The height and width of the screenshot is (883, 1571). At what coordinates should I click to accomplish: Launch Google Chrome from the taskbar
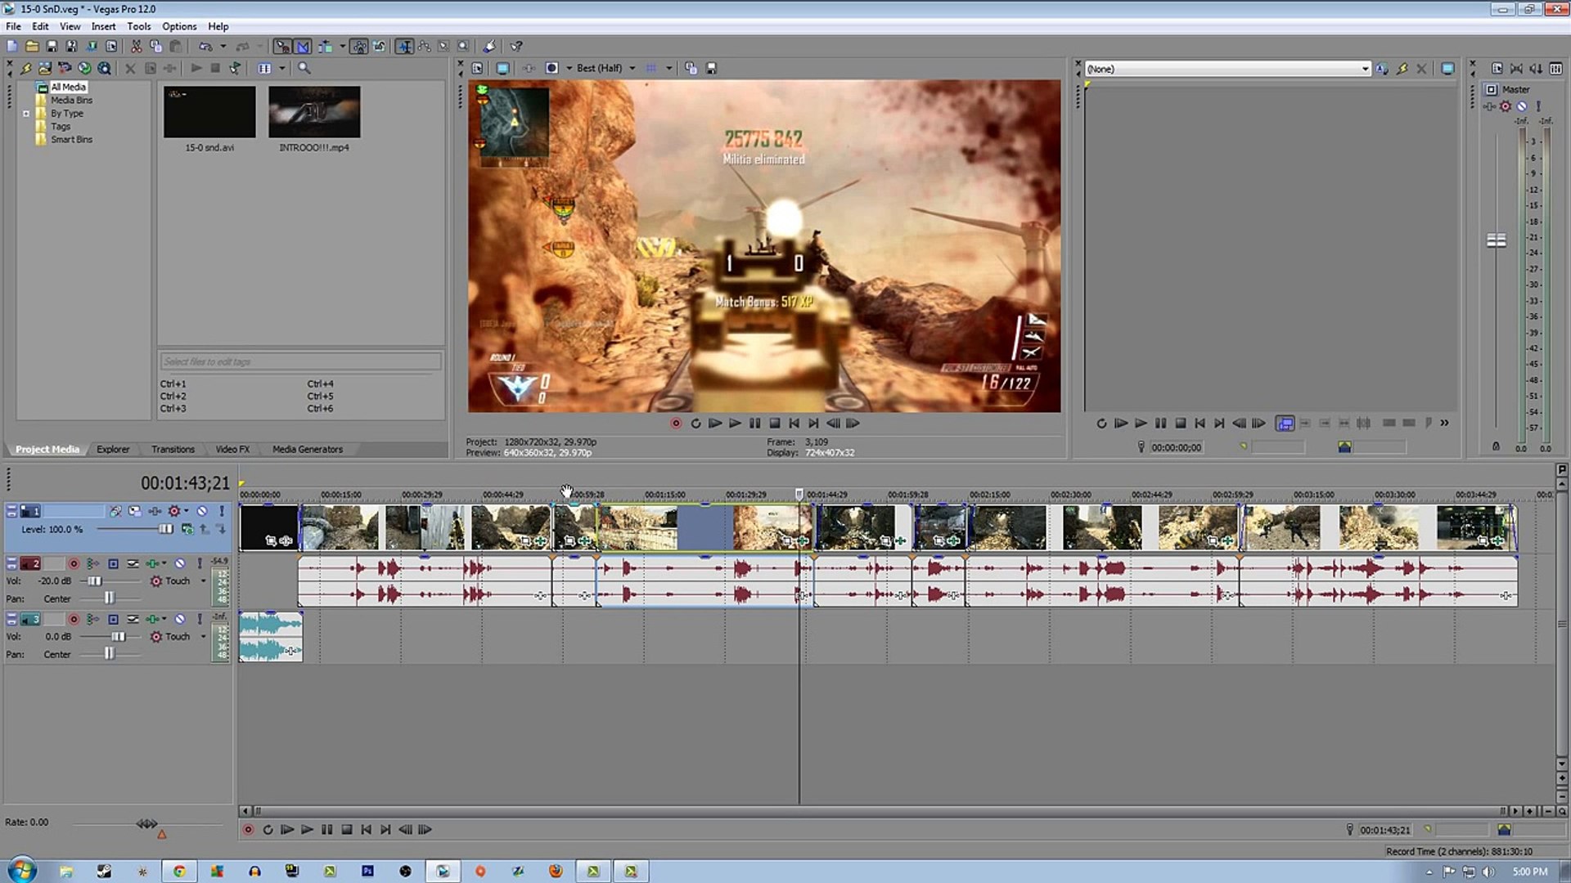(x=180, y=871)
